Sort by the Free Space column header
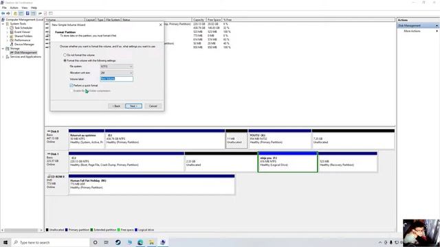440x247 pixels. [x=214, y=20]
